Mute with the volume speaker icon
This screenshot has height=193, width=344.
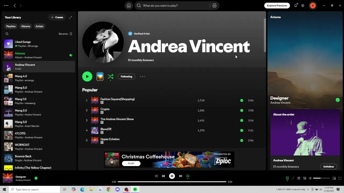[x=310, y=178]
